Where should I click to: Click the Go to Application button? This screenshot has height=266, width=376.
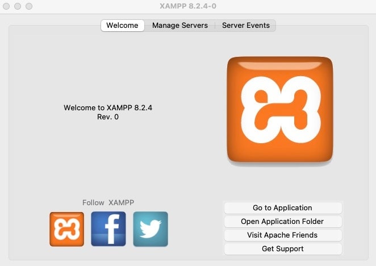[283, 207]
